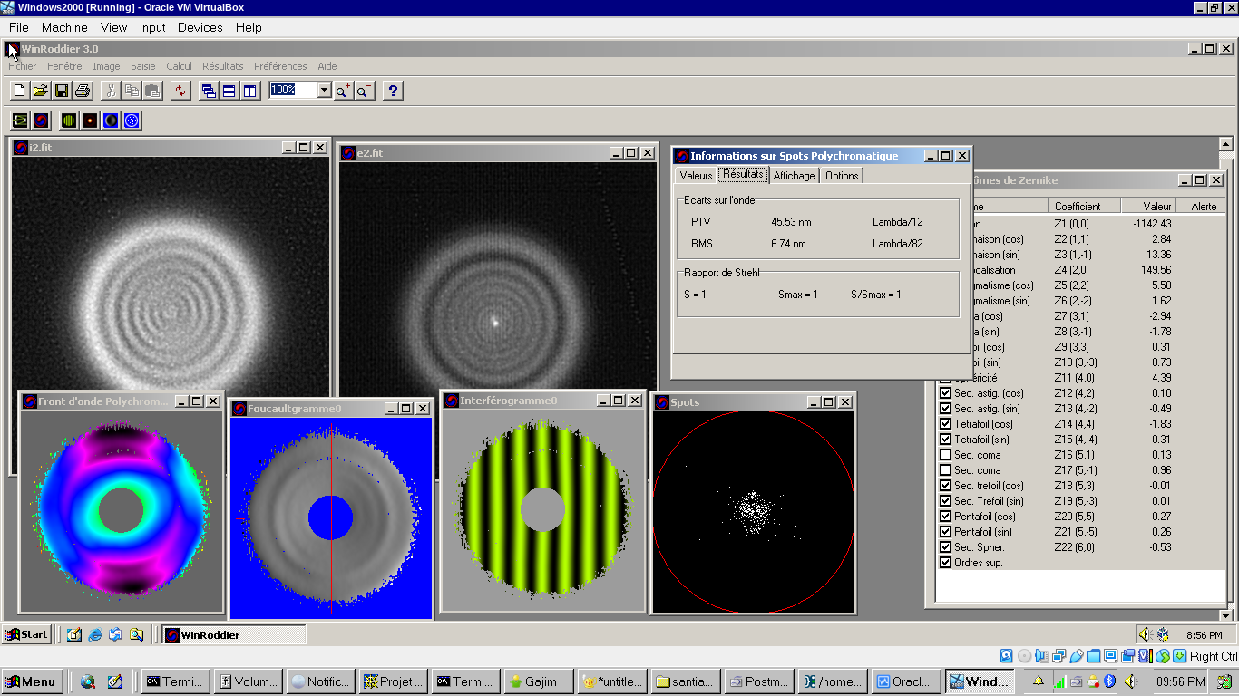Open the Calcul menu
Screen dimensions: 1239x696
point(179,66)
